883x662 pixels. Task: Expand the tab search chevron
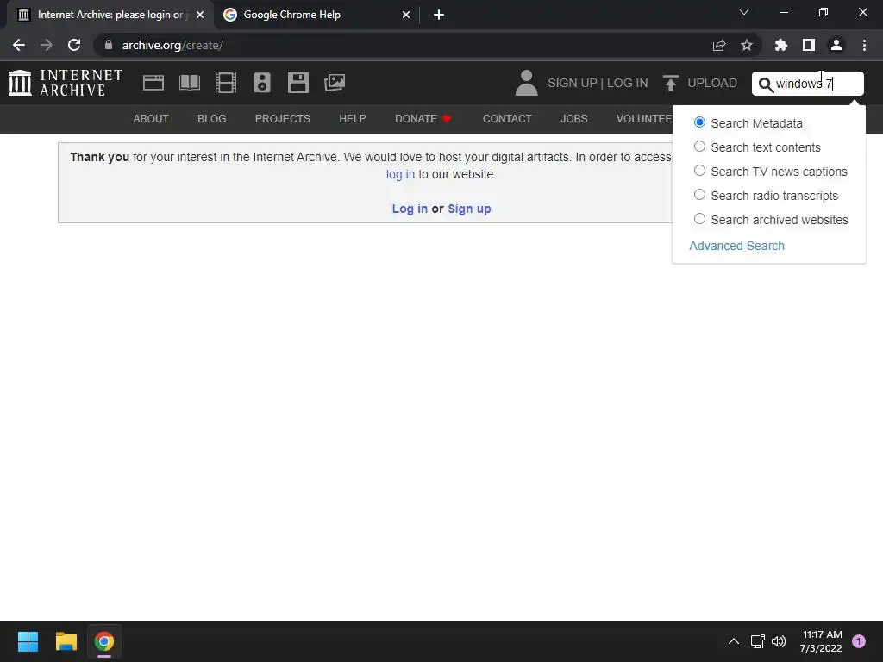click(x=744, y=12)
